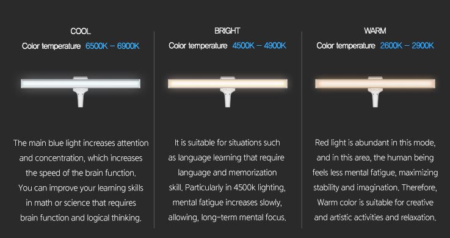Screen dimensions: 450x238
Task: Click 'Color temperature' label under BRIGHT
Action: [198, 46]
